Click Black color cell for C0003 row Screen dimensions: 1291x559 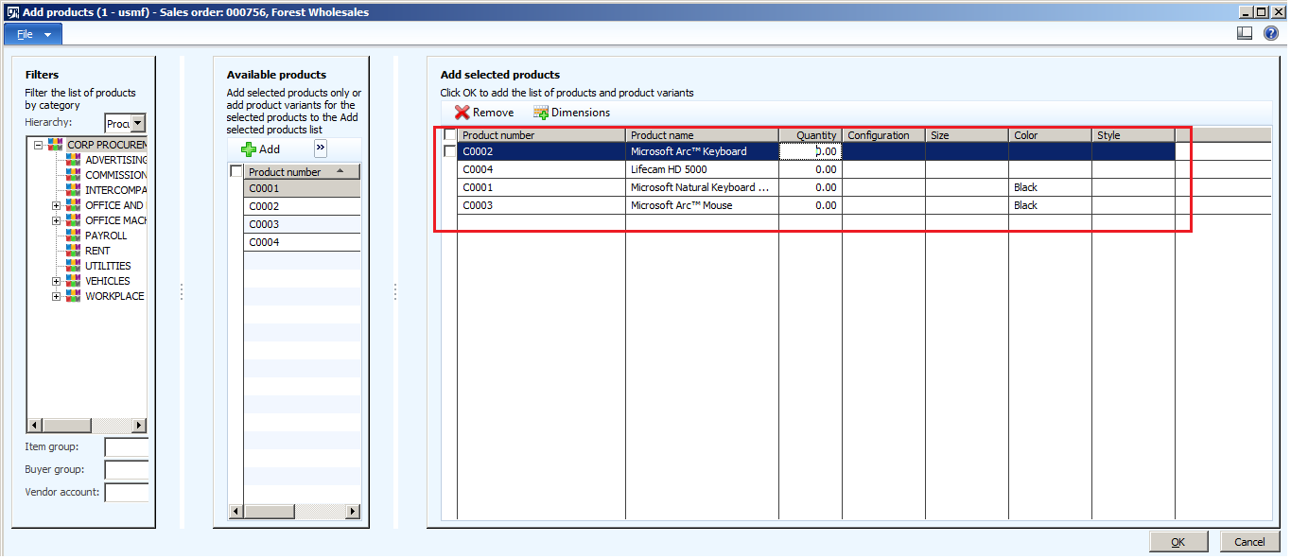click(1050, 205)
